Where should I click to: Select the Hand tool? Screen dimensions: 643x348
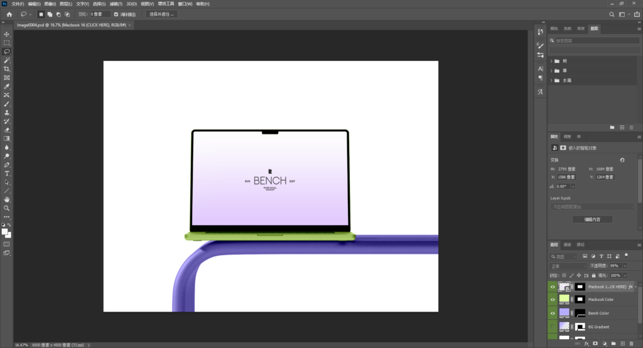6,199
